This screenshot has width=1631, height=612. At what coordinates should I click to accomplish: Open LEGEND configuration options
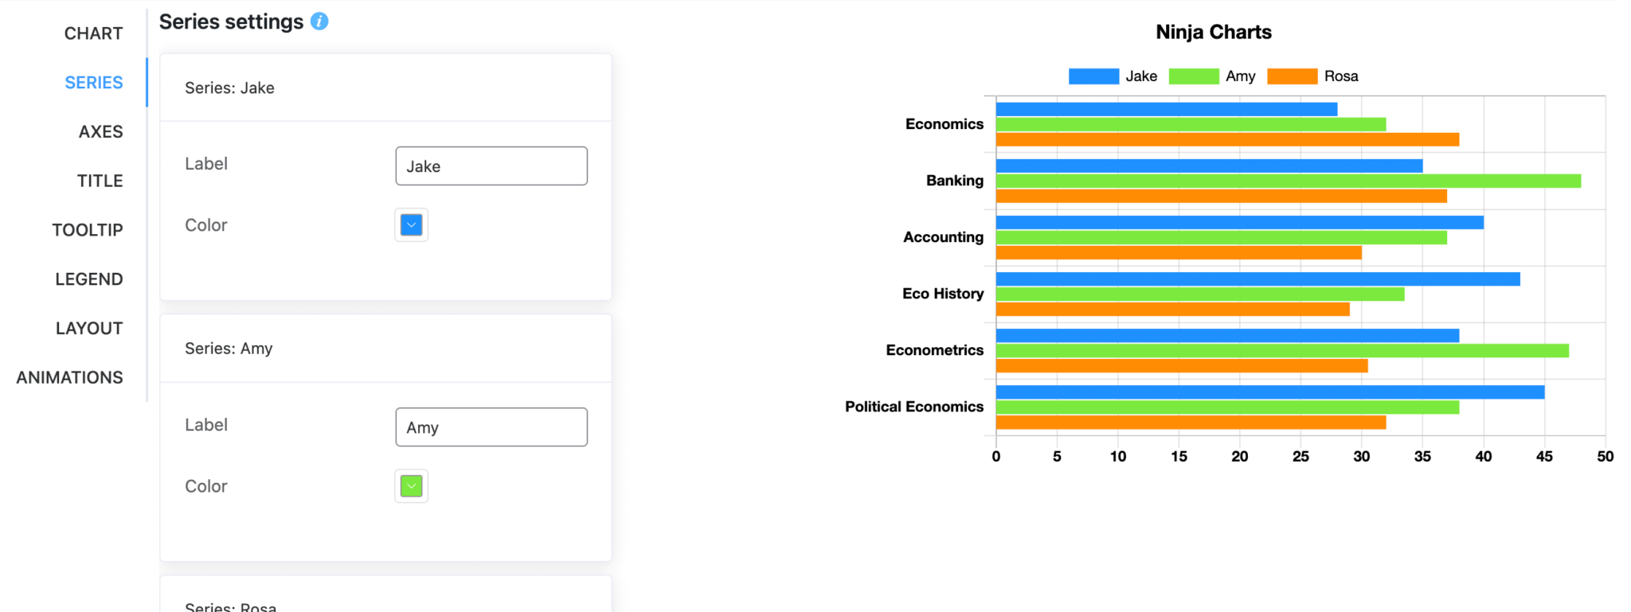(x=89, y=279)
